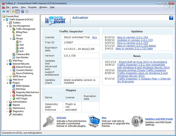176x136 pixels.
Task: Click the Collective Bills icon
Action: (x=14, y=54)
